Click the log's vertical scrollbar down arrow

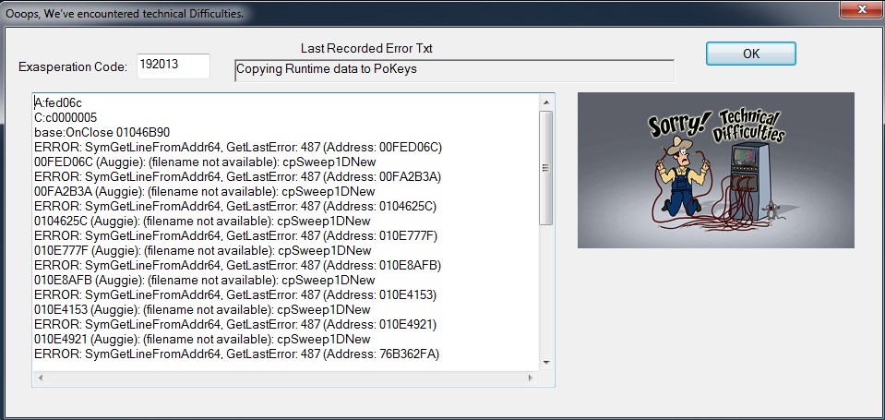click(546, 361)
